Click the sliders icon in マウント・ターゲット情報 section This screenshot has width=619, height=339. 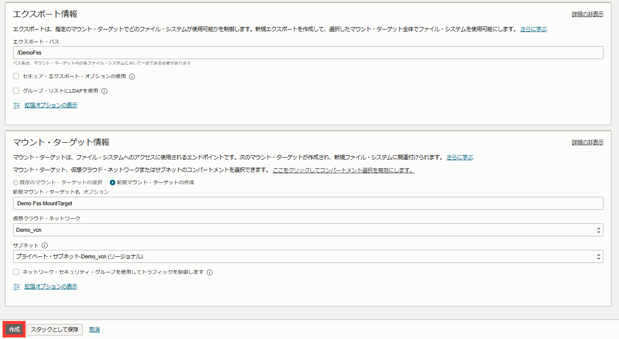[x=17, y=287]
